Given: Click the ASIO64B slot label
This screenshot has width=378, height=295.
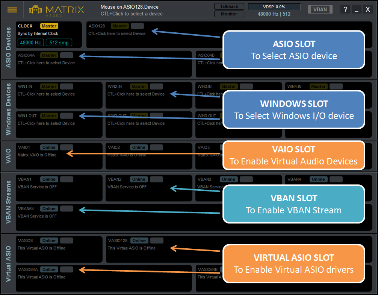Looking at the screenshot, I should 206,55.
